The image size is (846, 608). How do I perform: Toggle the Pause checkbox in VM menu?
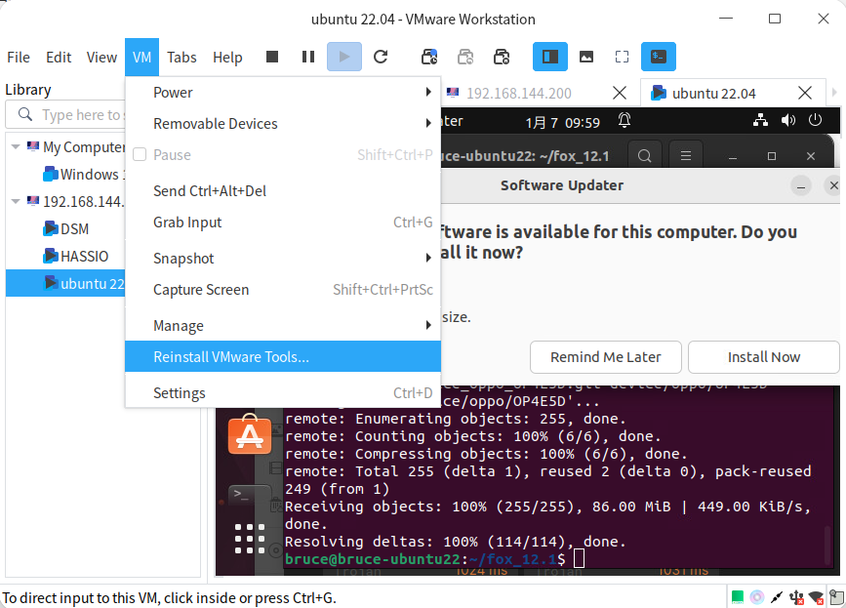(x=140, y=155)
